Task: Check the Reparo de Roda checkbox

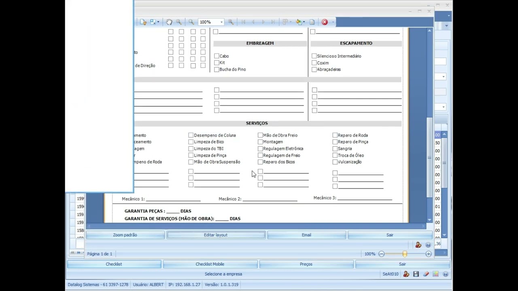Action: click(x=335, y=135)
